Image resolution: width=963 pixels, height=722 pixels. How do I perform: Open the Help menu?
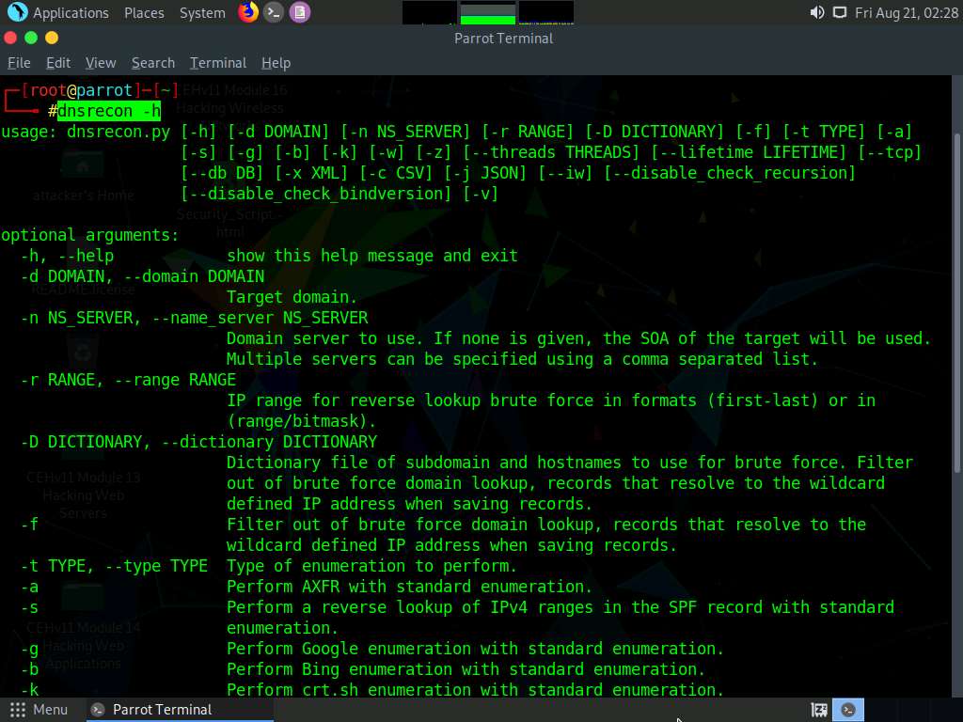click(276, 63)
